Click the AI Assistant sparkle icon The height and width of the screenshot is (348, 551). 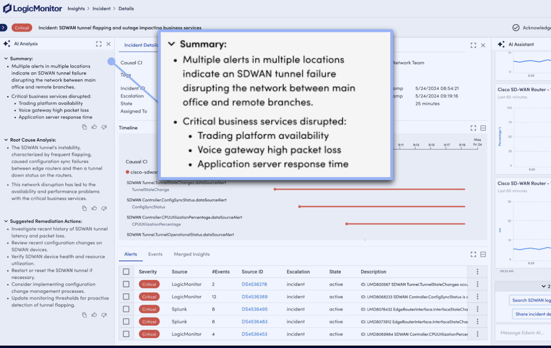click(501, 44)
